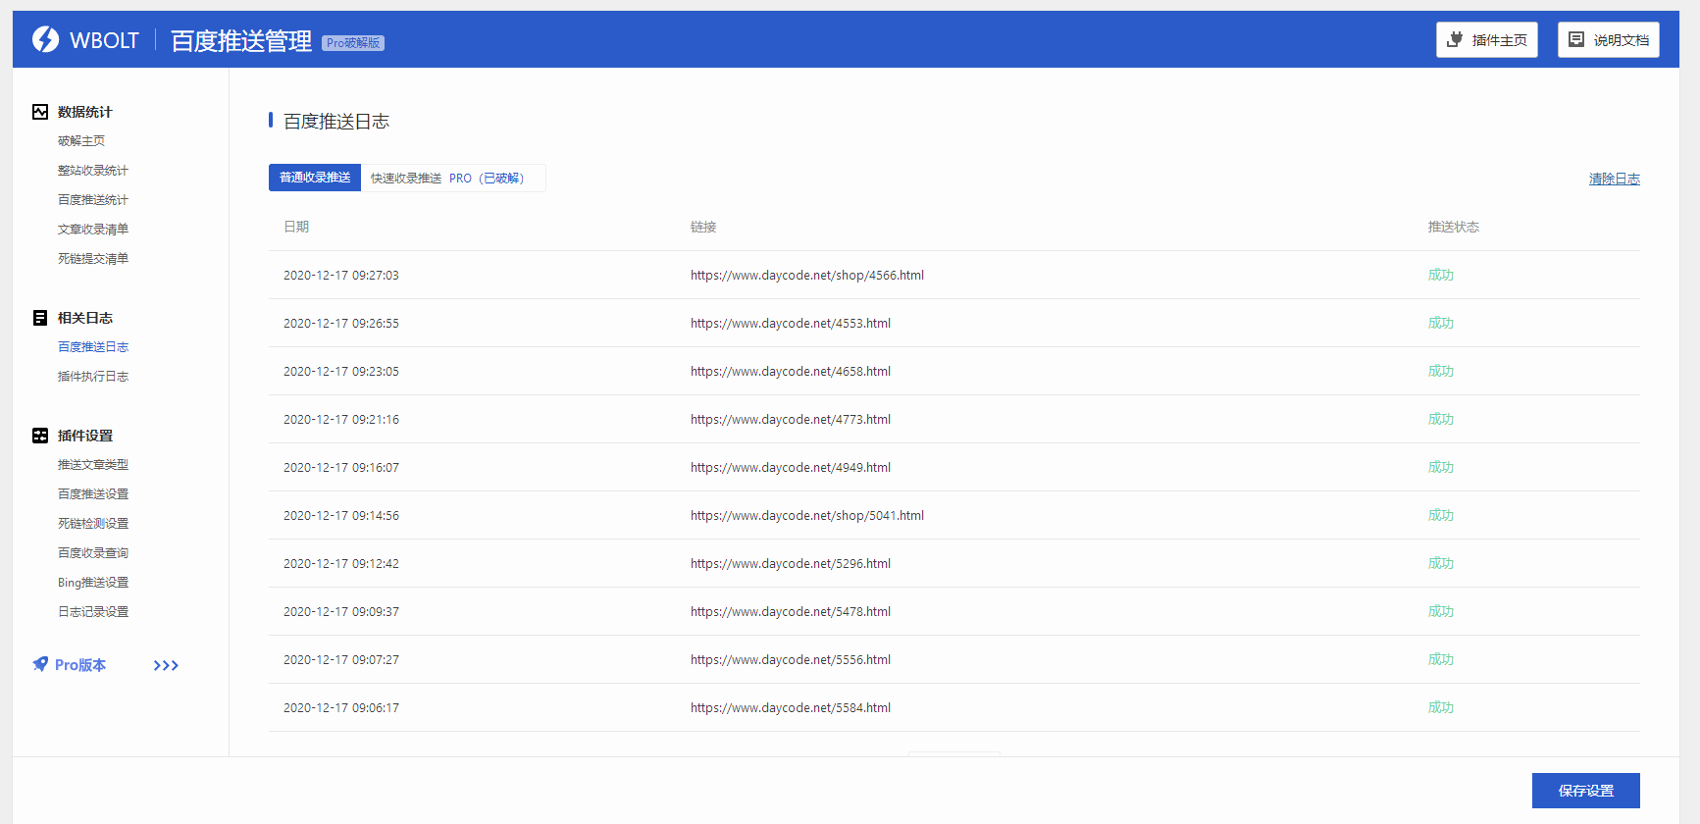Viewport: 1700px width, 824px height.
Task: Click the date 2020-12-17 09:23:05
Action: coord(341,372)
